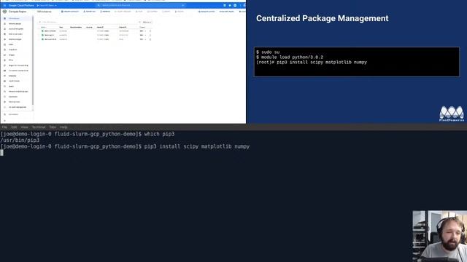The image size is (467, 262).
Task: Open three-dot menu for second instance row
Action: [150, 35]
